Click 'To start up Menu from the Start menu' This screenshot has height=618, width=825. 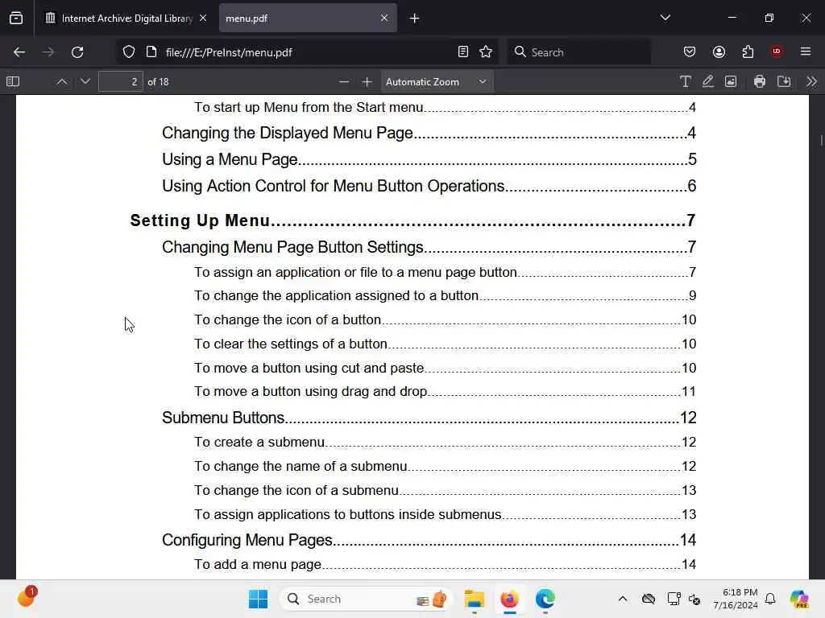[445, 107]
